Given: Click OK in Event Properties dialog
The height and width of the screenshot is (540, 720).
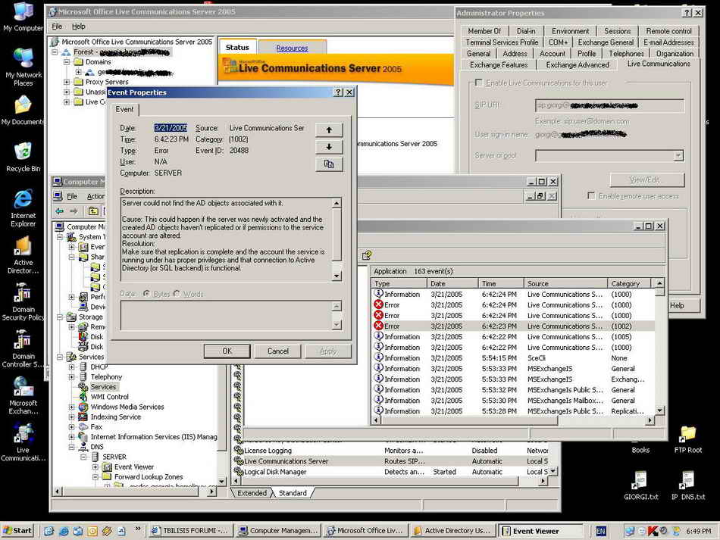Looking at the screenshot, I should pos(227,351).
